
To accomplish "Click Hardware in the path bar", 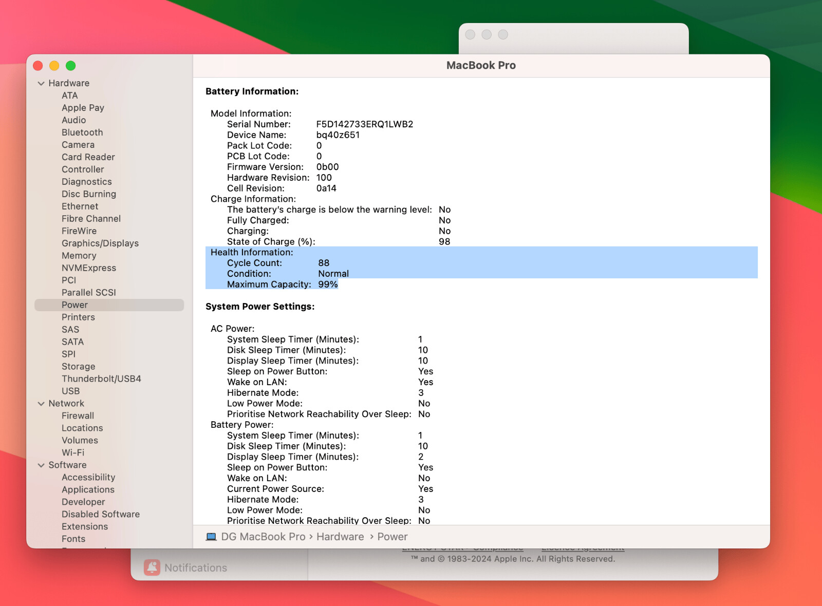I will (x=340, y=537).
